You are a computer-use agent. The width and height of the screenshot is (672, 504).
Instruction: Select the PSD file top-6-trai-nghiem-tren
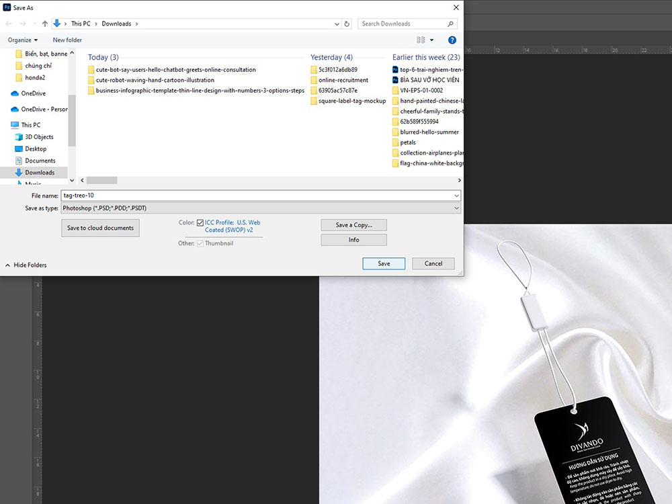[427, 69]
